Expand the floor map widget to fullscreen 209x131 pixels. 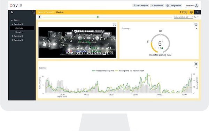tap(115, 25)
